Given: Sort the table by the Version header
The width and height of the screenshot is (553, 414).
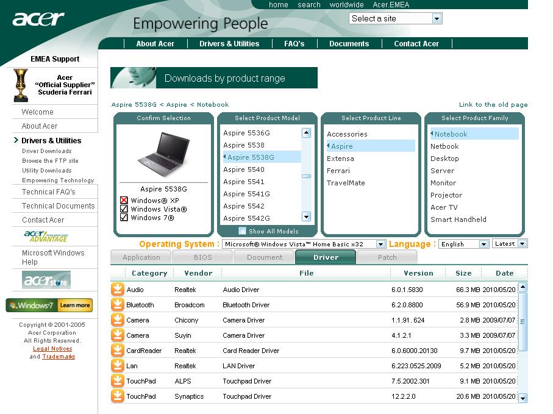Looking at the screenshot, I should 418,273.
